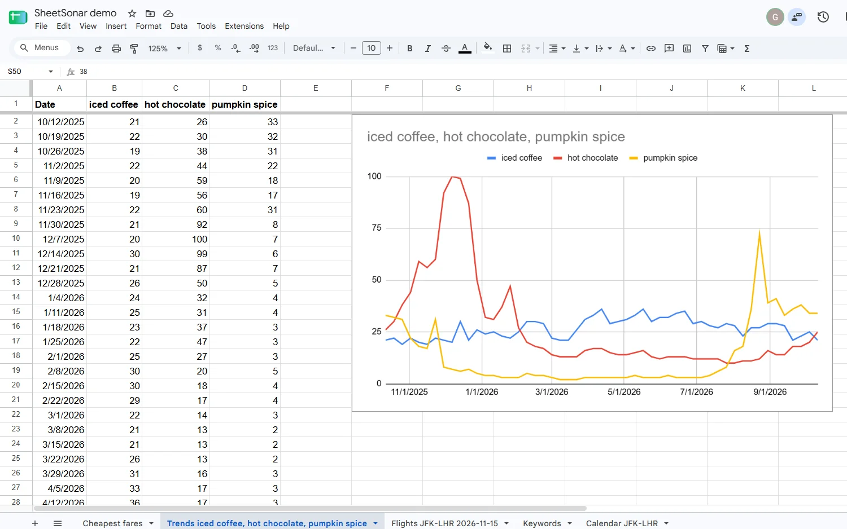The width and height of the screenshot is (847, 529).
Task: Switch to Flights JFK-LHR 2026-11-15 sheet tab
Action: [x=444, y=523]
